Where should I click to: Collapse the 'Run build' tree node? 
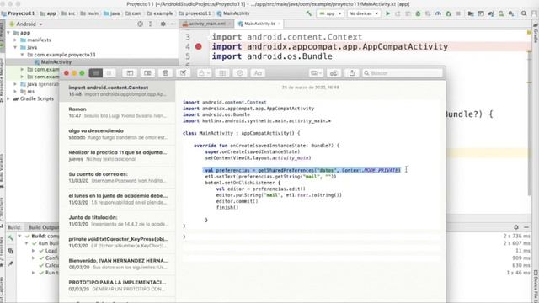(x=26, y=243)
